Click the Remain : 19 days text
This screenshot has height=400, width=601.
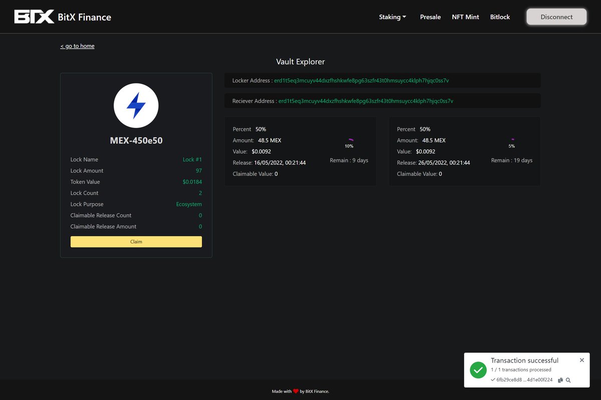512,160
